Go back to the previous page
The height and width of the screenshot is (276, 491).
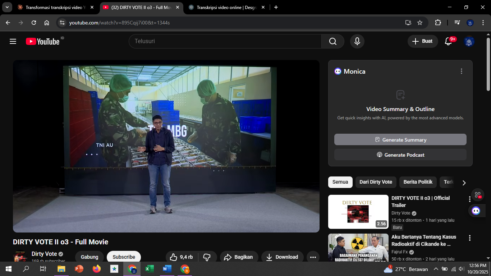[8, 23]
